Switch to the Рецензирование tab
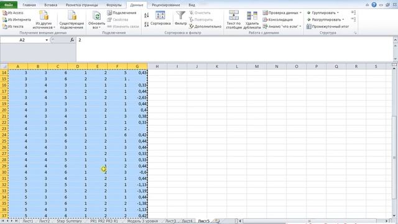 [x=166, y=5]
